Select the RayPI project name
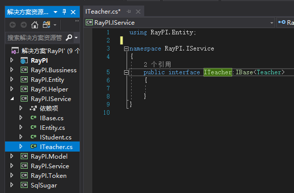This screenshot has height=193, width=294. [x=39, y=61]
